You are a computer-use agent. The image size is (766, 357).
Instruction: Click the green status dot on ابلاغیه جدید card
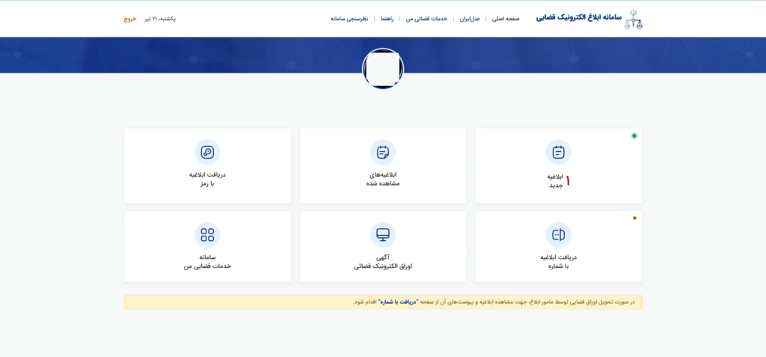click(x=634, y=135)
